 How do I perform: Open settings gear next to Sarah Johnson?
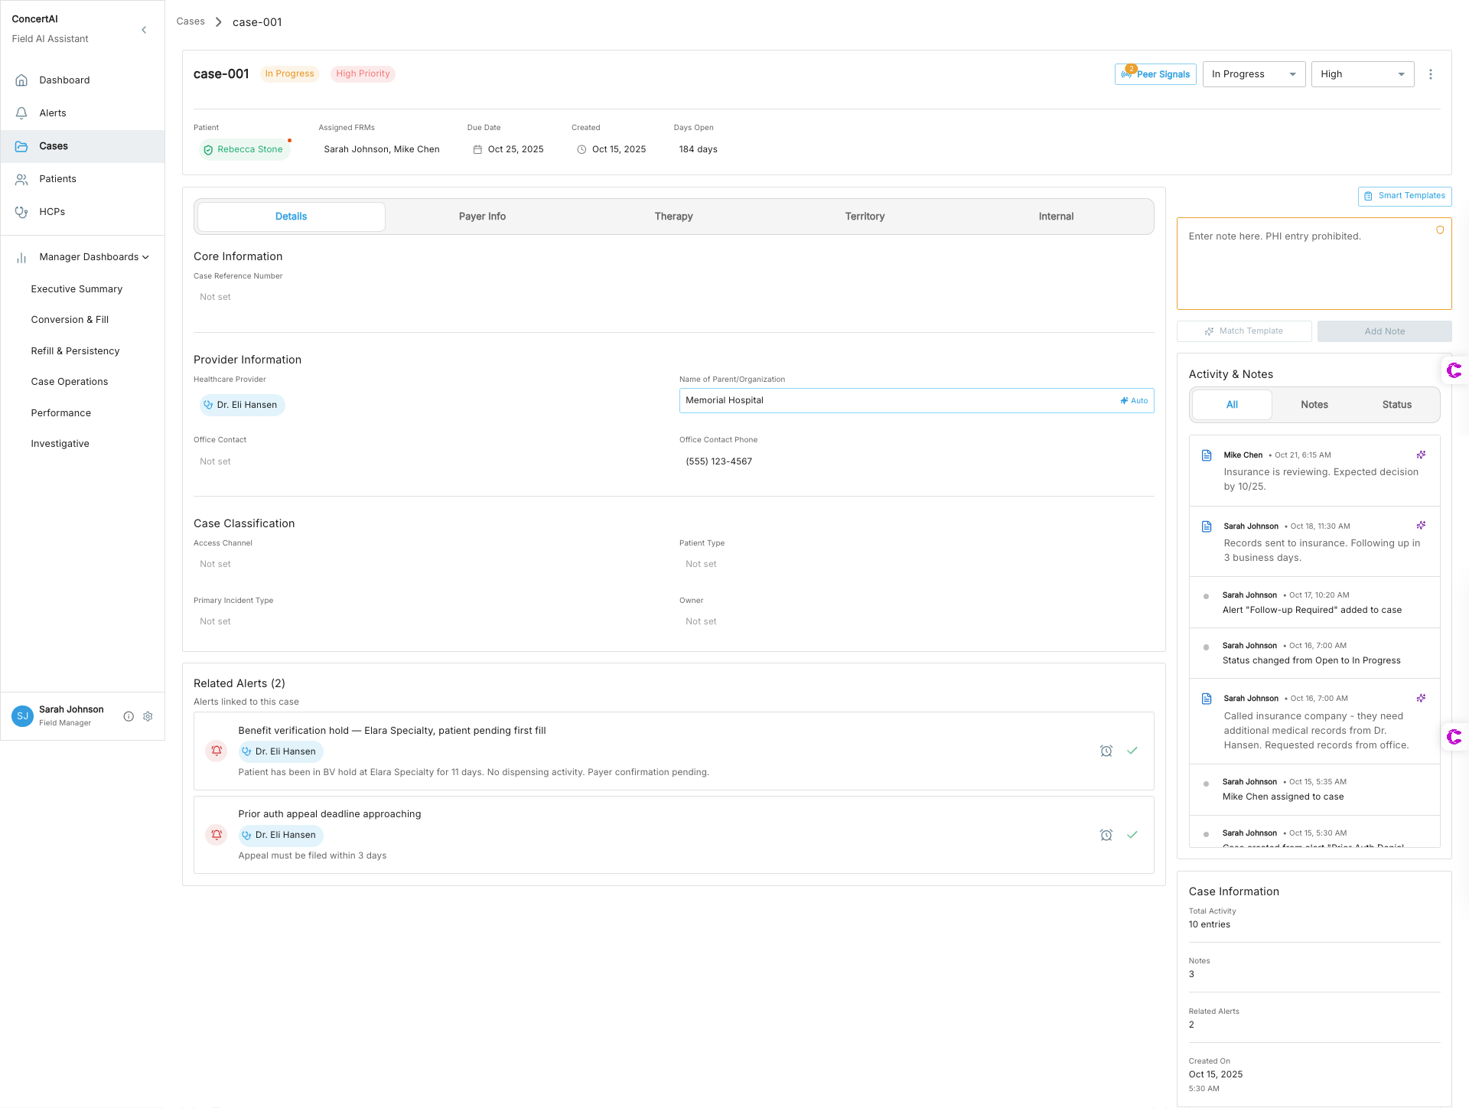pos(148,716)
